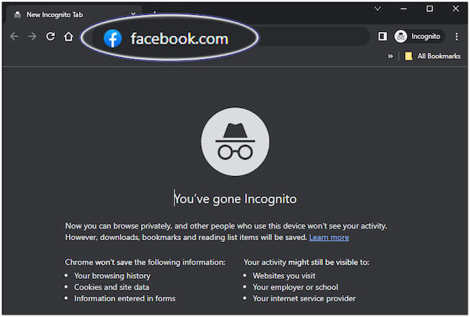Go back using the back arrow

click(14, 37)
